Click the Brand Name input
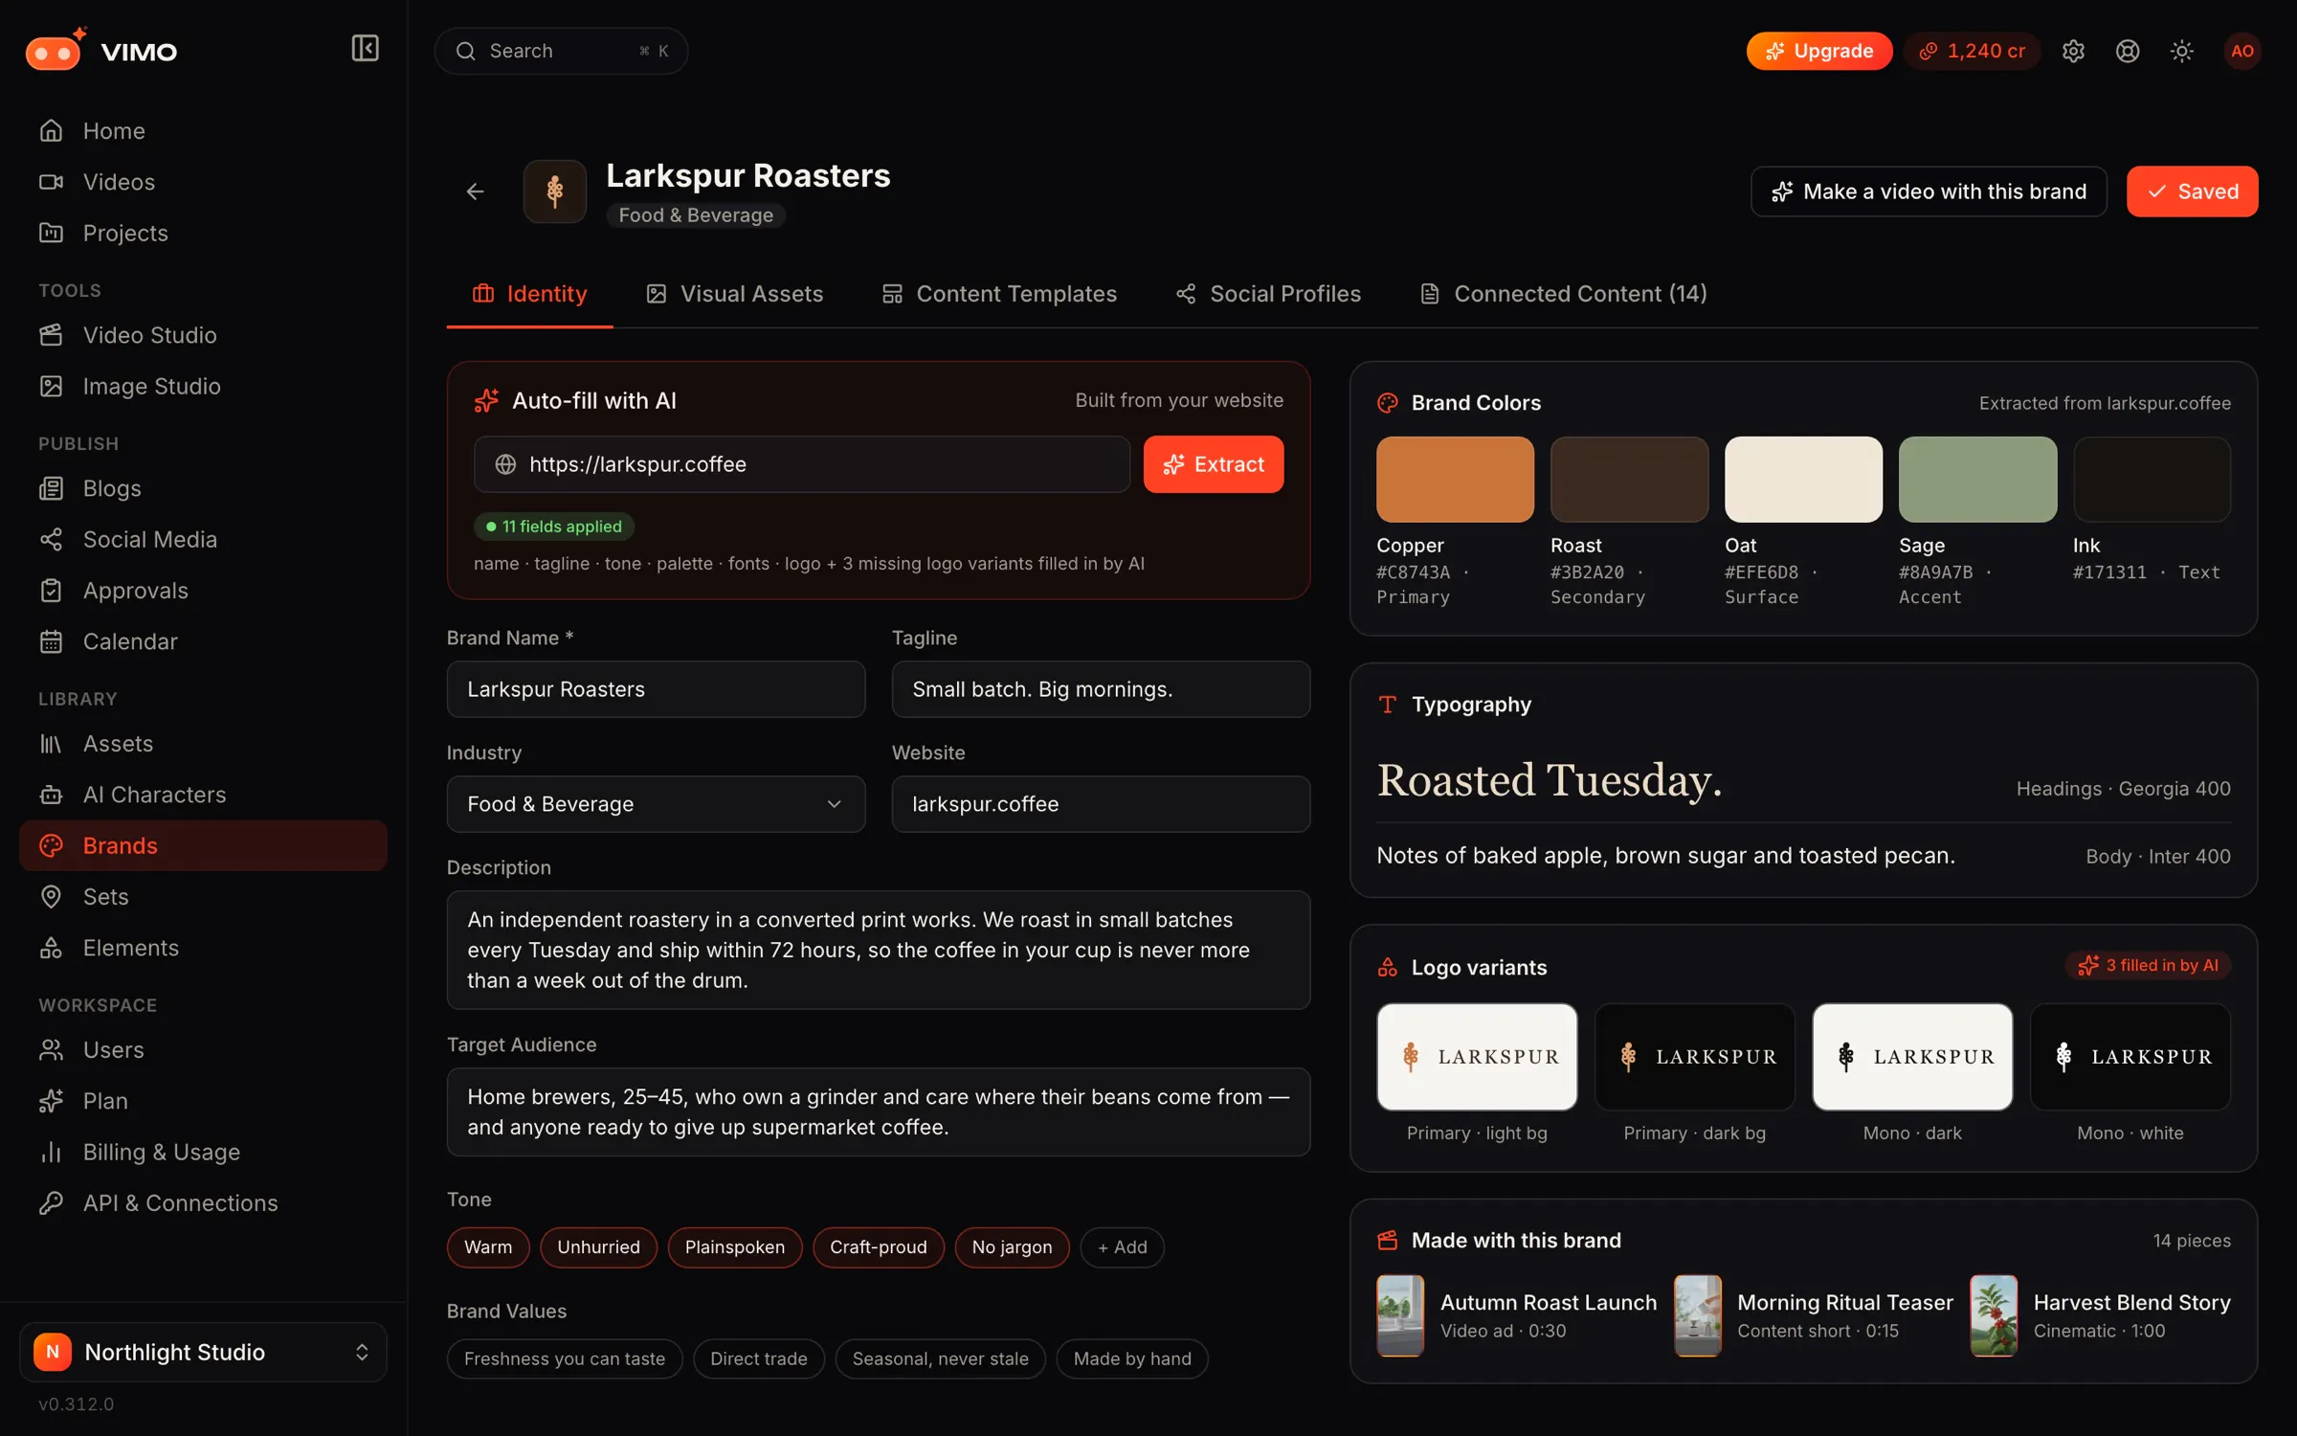 tap(656, 689)
